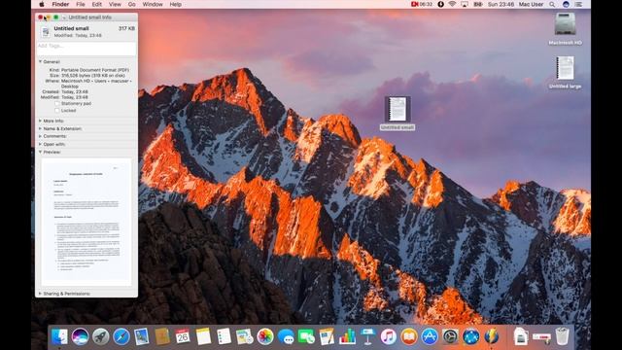
Task: Expand Sharing & Permissions section
Action: 40,294
